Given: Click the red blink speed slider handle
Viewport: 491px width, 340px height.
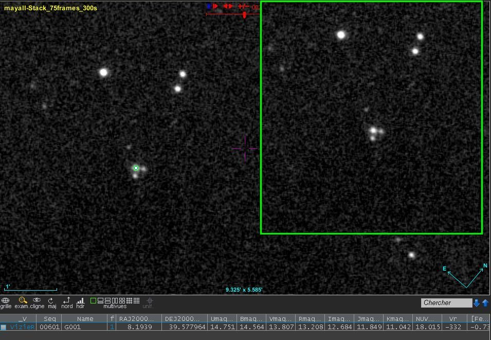Looking at the screenshot, I should click(x=244, y=15).
